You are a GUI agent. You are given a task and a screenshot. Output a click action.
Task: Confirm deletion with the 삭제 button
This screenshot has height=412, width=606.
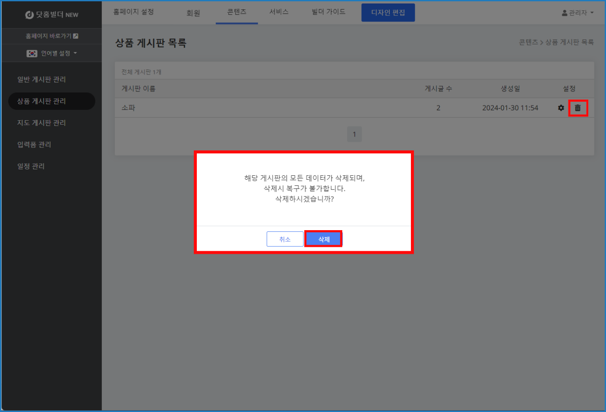[324, 239]
